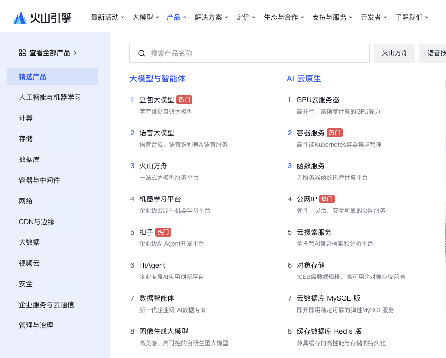Expand the 大模型 navigation dropdown
The image size is (446, 358).
pos(146,17)
